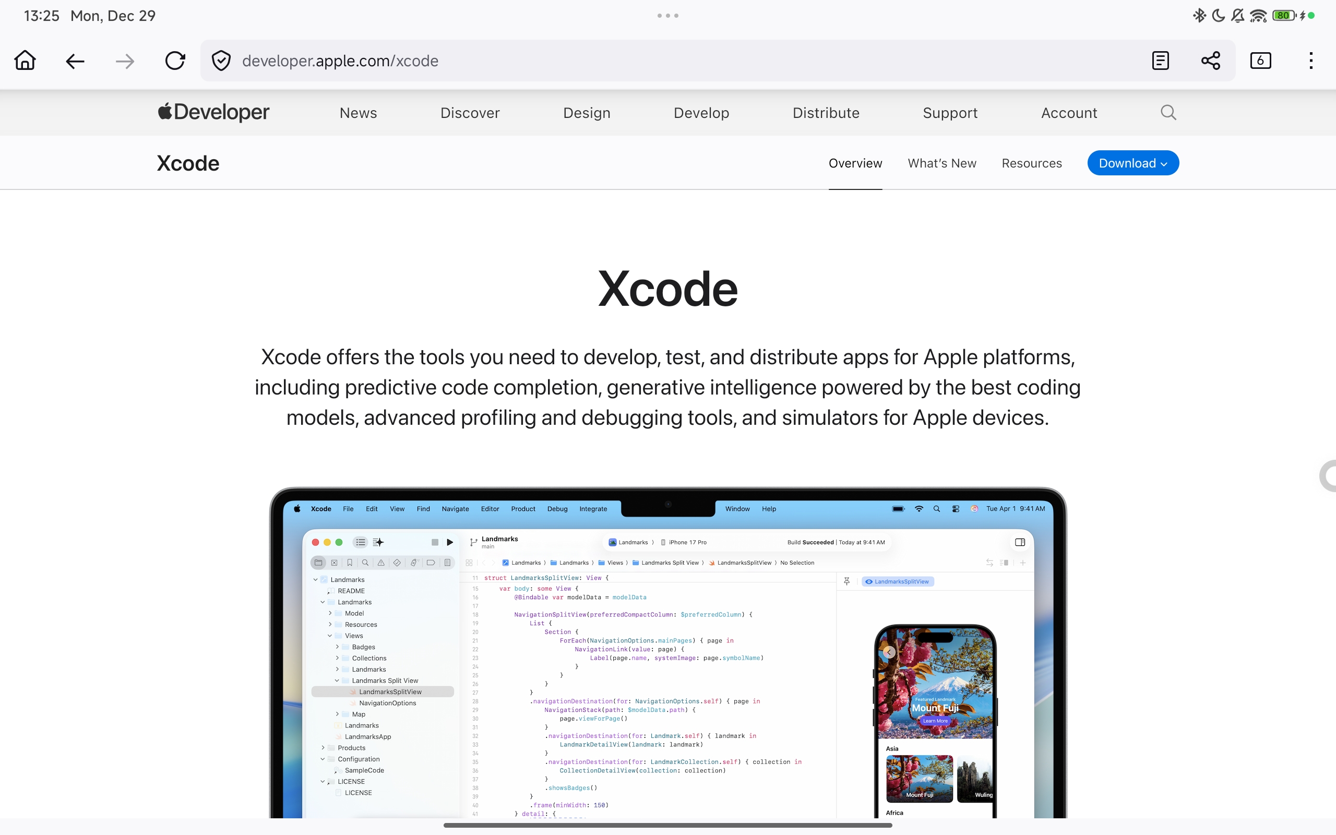This screenshot has height=835, width=1336.
Task: Switch to the What's New tab
Action: (942, 162)
